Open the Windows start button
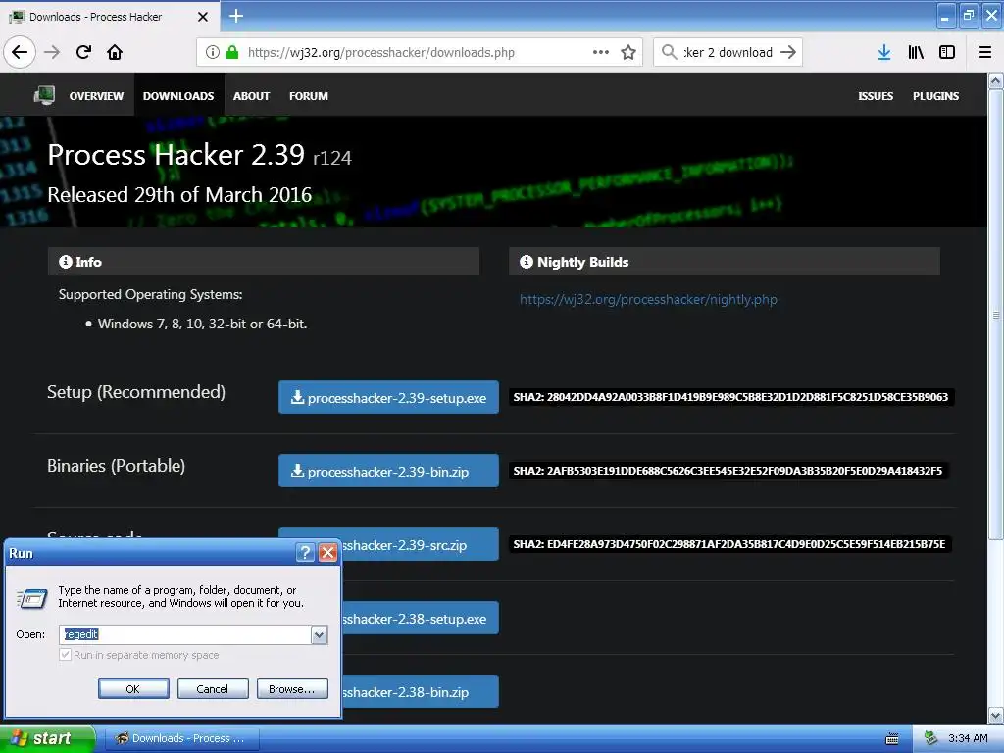The image size is (1004, 753). click(47, 739)
